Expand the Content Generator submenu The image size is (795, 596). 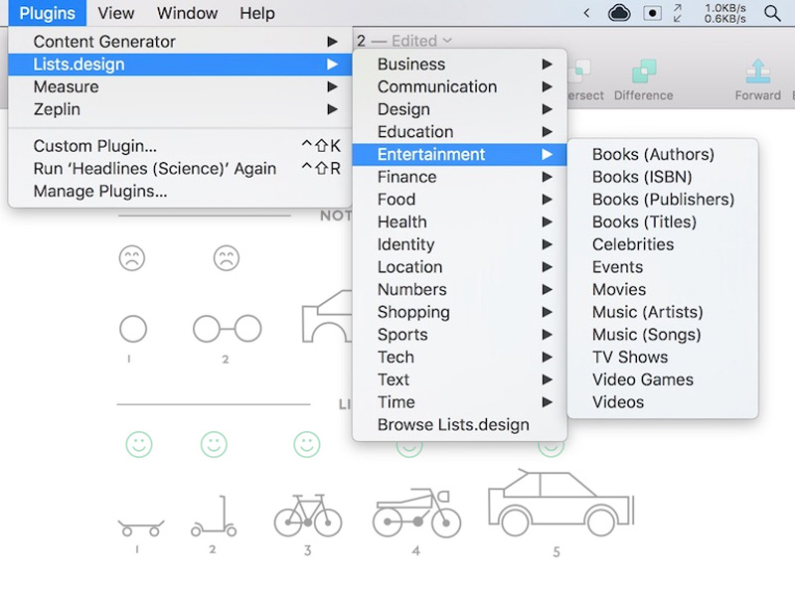click(x=180, y=42)
